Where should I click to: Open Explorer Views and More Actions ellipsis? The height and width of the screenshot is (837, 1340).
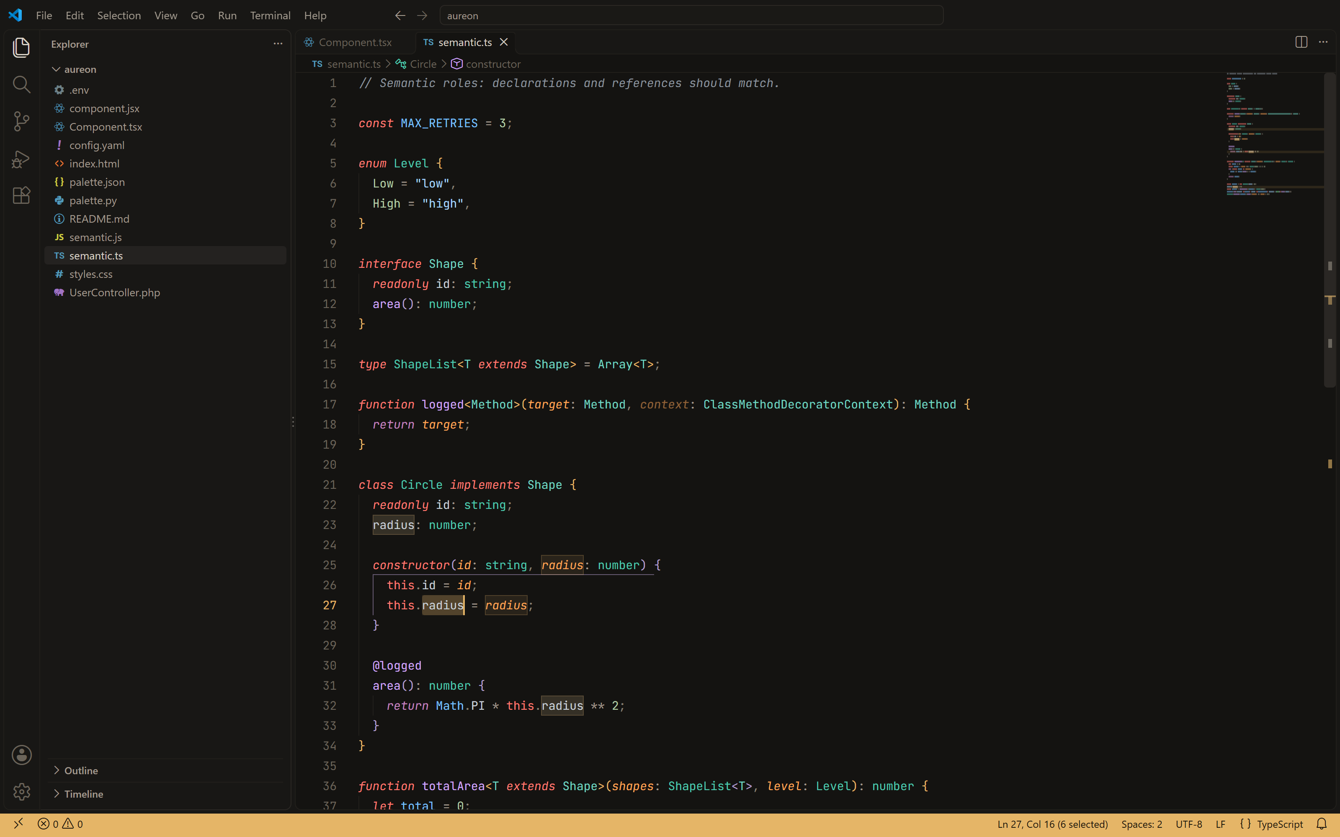pyautogui.click(x=278, y=44)
